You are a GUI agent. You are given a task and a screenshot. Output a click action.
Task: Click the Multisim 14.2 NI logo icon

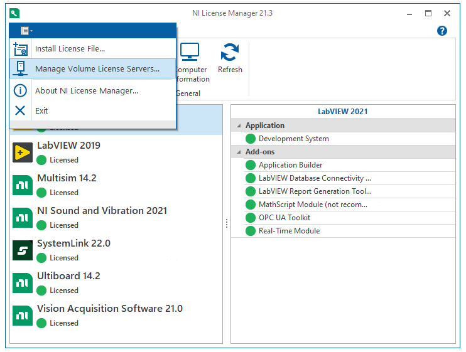[23, 185]
